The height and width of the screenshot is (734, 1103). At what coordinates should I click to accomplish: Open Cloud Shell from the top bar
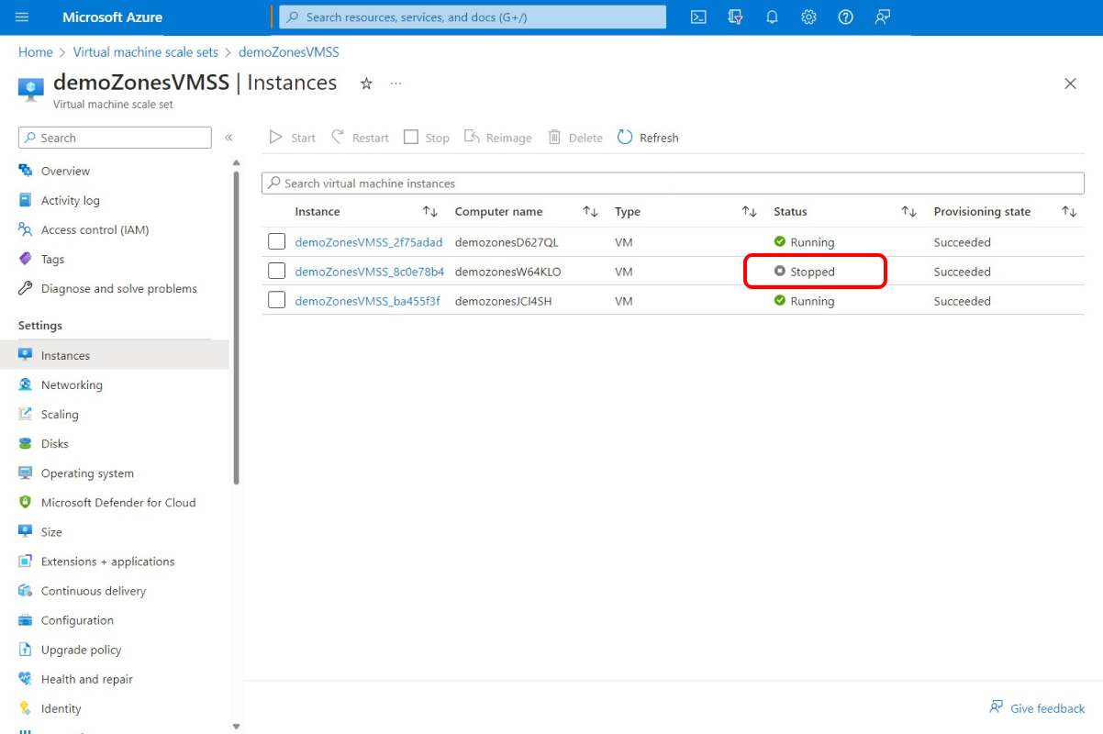tap(697, 17)
